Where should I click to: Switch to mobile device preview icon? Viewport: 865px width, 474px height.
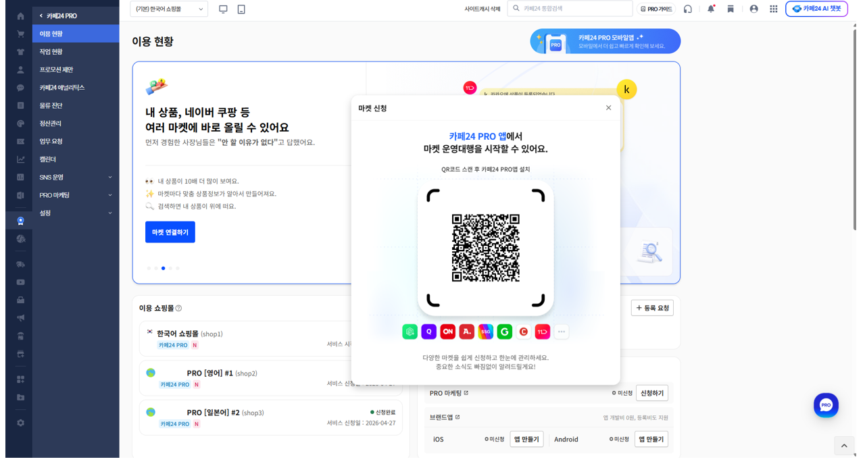[x=241, y=9]
